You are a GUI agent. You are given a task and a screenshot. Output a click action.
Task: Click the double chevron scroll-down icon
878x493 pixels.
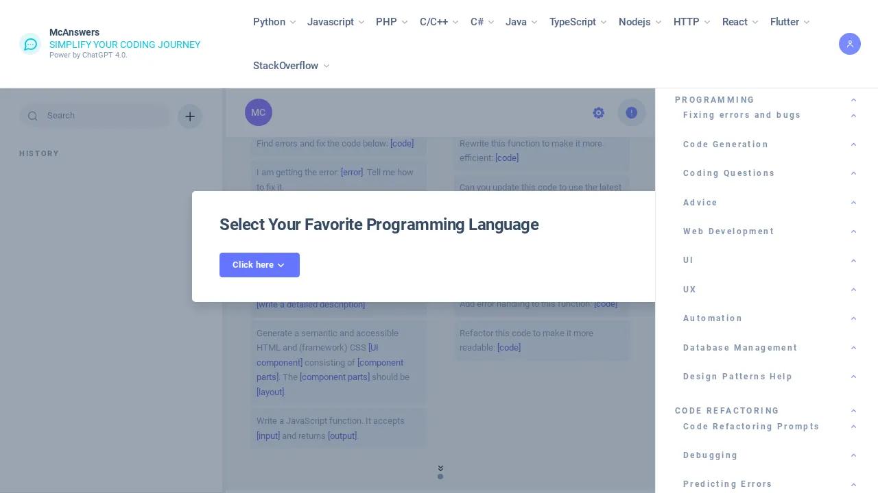tap(440, 468)
